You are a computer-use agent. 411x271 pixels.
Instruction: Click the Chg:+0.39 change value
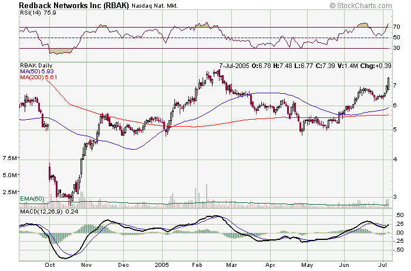coord(375,66)
